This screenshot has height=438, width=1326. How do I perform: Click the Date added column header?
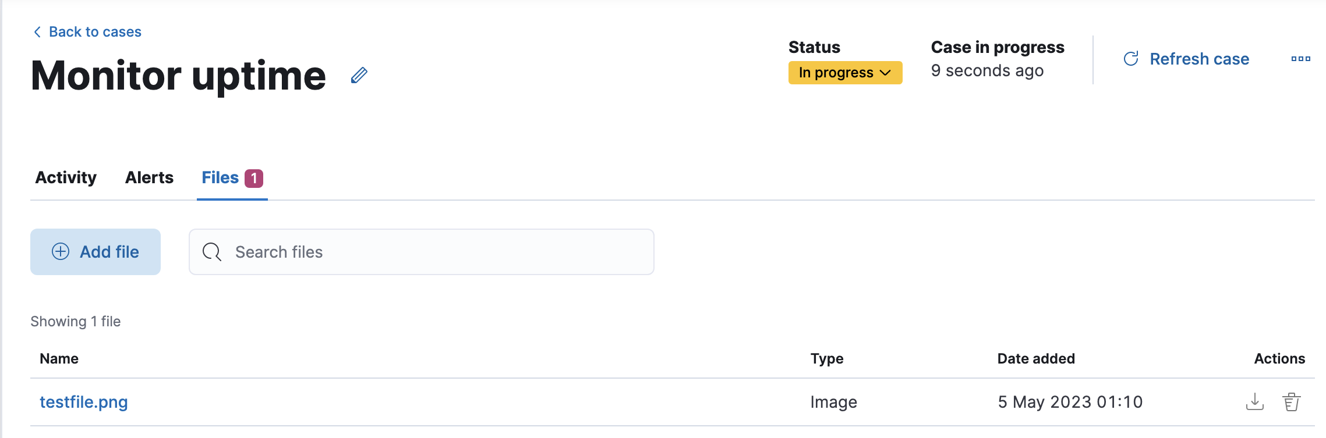tap(1035, 359)
